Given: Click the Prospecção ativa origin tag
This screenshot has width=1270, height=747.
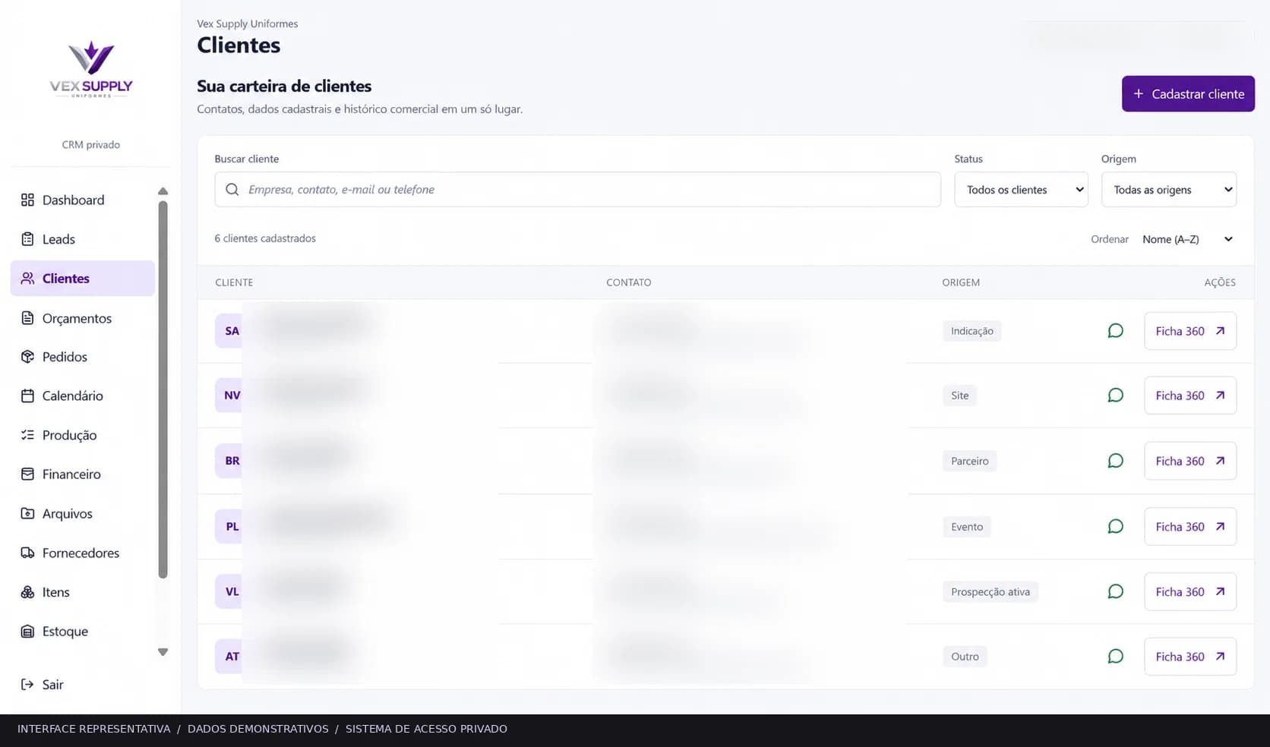Looking at the screenshot, I should point(990,592).
